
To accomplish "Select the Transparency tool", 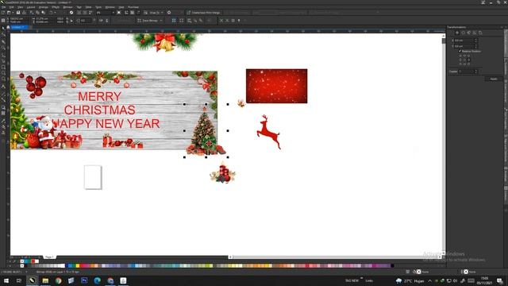I will pos(3,113).
